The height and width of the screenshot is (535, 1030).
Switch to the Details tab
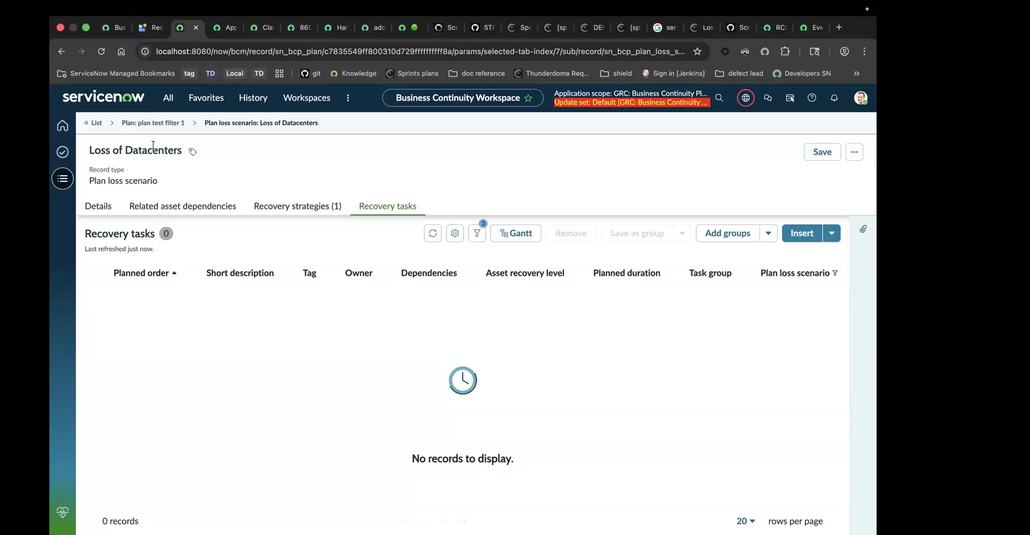coord(98,206)
